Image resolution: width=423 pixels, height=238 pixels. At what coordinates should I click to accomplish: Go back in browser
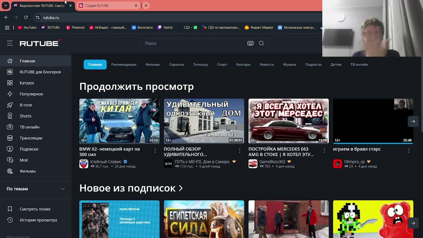click(x=6, y=18)
